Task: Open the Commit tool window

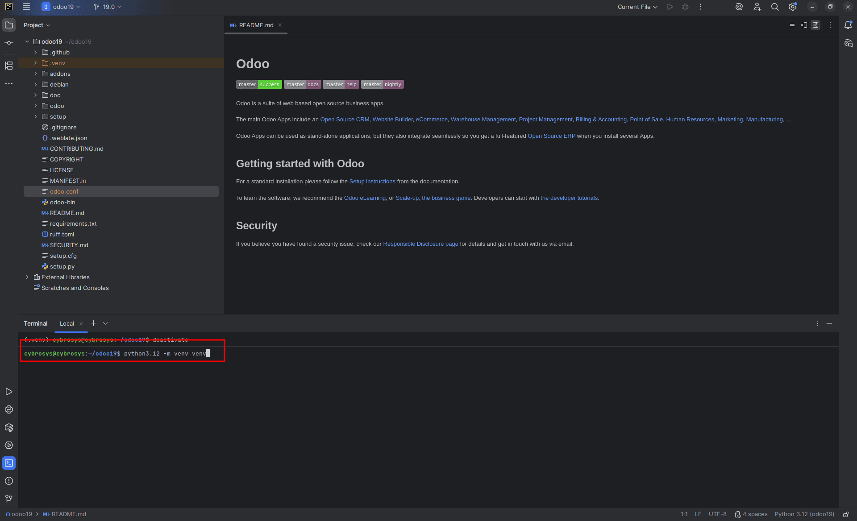Action: 9,43
